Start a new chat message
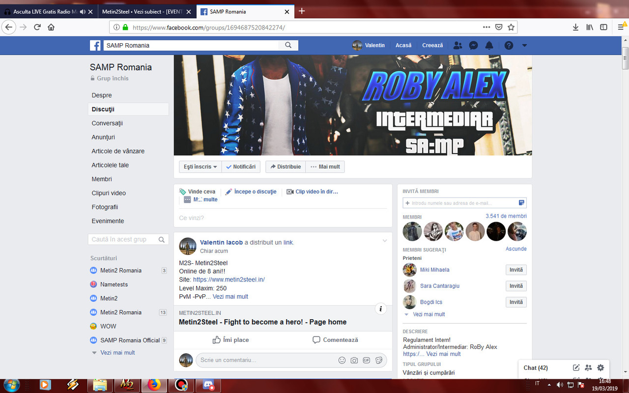629x393 pixels. point(576,367)
